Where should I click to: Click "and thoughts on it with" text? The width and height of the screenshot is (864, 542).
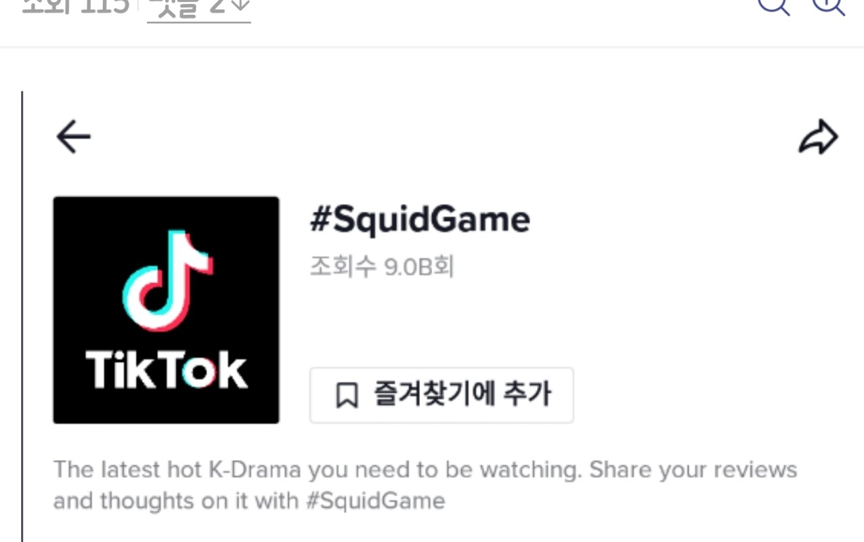tap(176, 501)
